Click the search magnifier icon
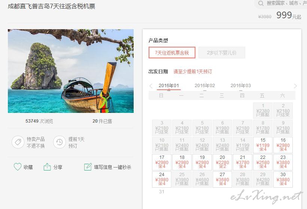This screenshot has height=209, width=307. (x=261, y=3)
